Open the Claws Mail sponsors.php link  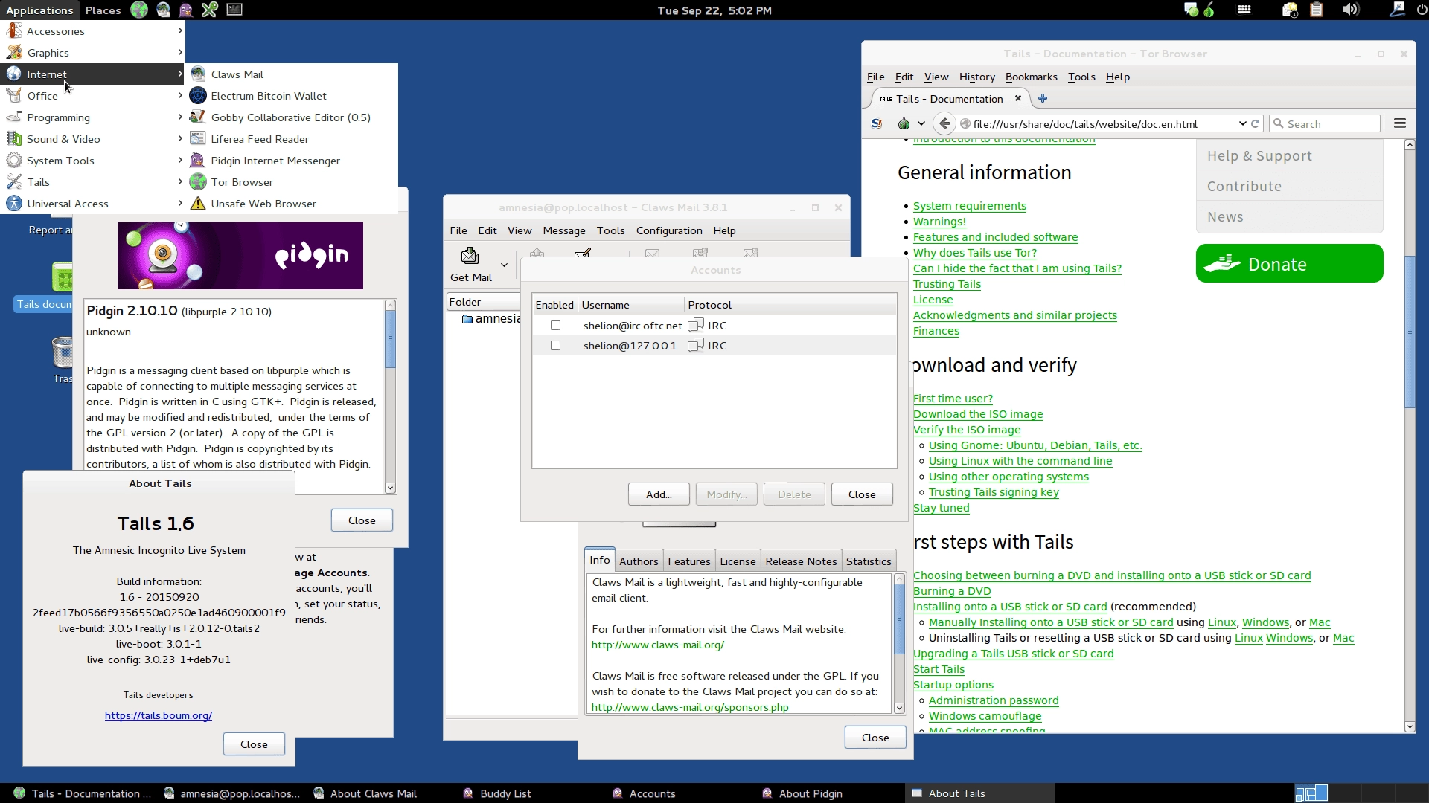[690, 707]
